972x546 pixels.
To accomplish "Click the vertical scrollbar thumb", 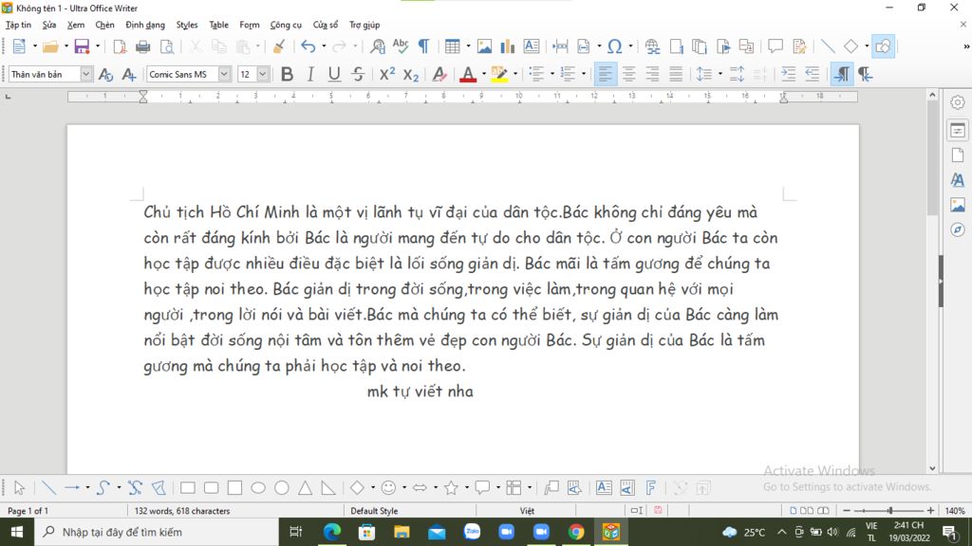I will tap(932, 158).
